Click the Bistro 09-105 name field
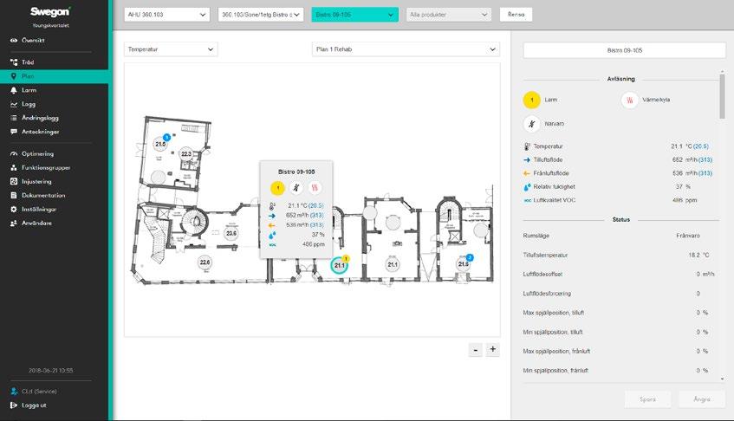The image size is (734, 421). pos(625,50)
